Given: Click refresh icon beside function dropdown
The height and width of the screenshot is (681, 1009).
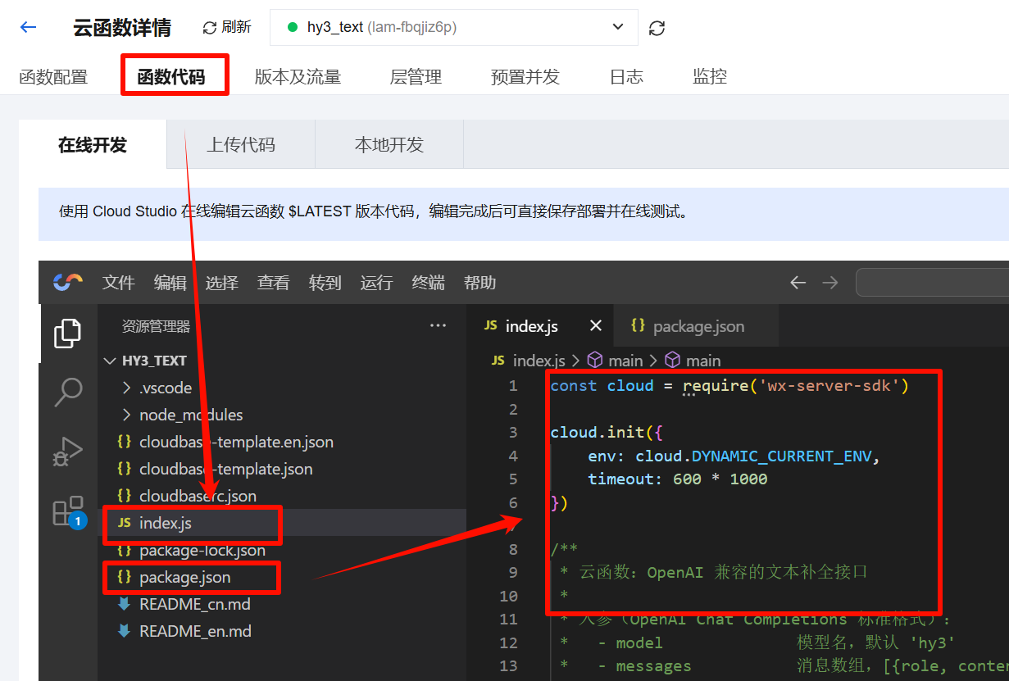Looking at the screenshot, I should coord(657,28).
